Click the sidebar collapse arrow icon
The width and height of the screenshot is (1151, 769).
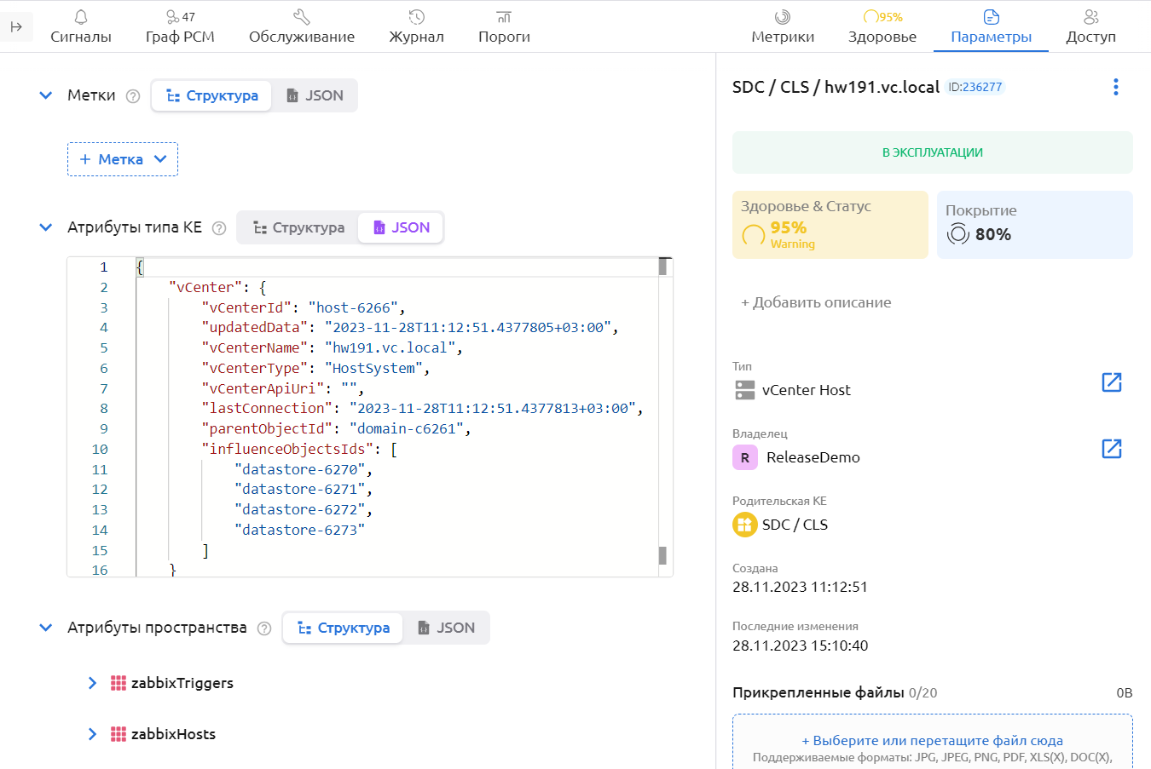16,27
